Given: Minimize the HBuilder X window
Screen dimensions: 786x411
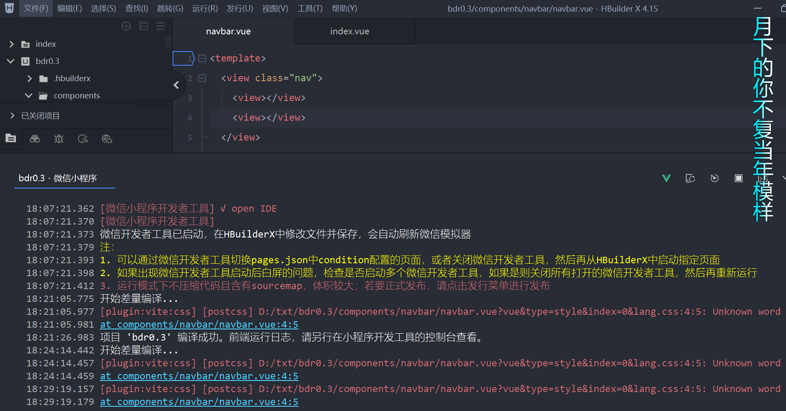Looking at the screenshot, I should (x=758, y=9).
